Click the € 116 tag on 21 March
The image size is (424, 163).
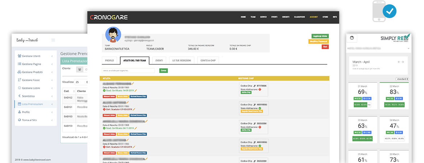click(367, 99)
